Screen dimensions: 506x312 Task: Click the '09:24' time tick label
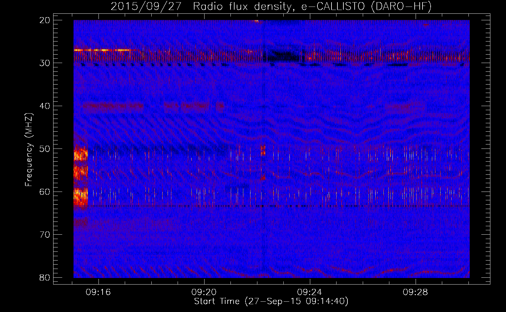coord(310,292)
